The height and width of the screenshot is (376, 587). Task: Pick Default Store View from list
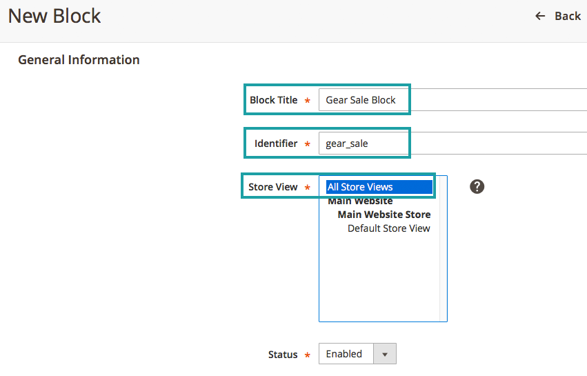click(388, 228)
